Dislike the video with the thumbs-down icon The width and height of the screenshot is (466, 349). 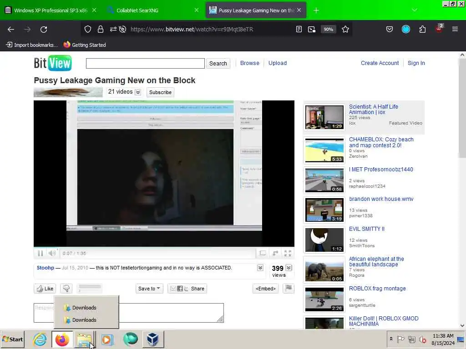tap(66, 289)
